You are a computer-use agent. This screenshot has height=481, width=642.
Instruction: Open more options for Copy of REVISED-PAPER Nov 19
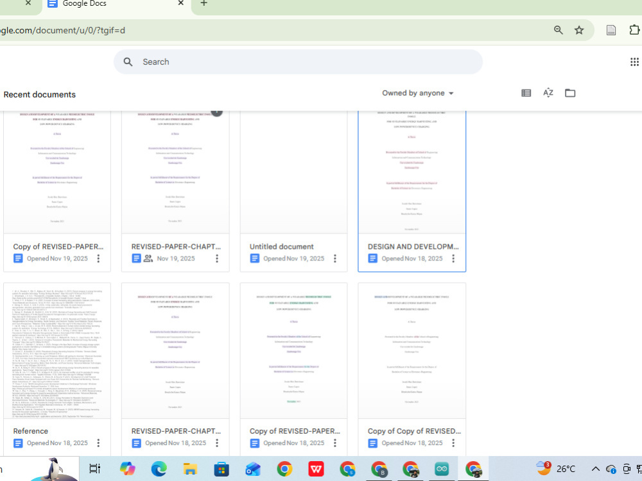[98, 258]
